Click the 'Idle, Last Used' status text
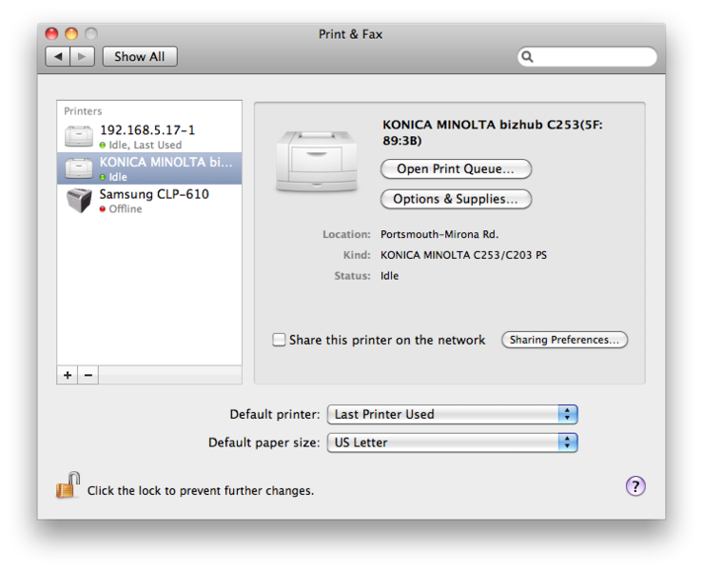The width and height of the screenshot is (703, 571). [x=146, y=145]
